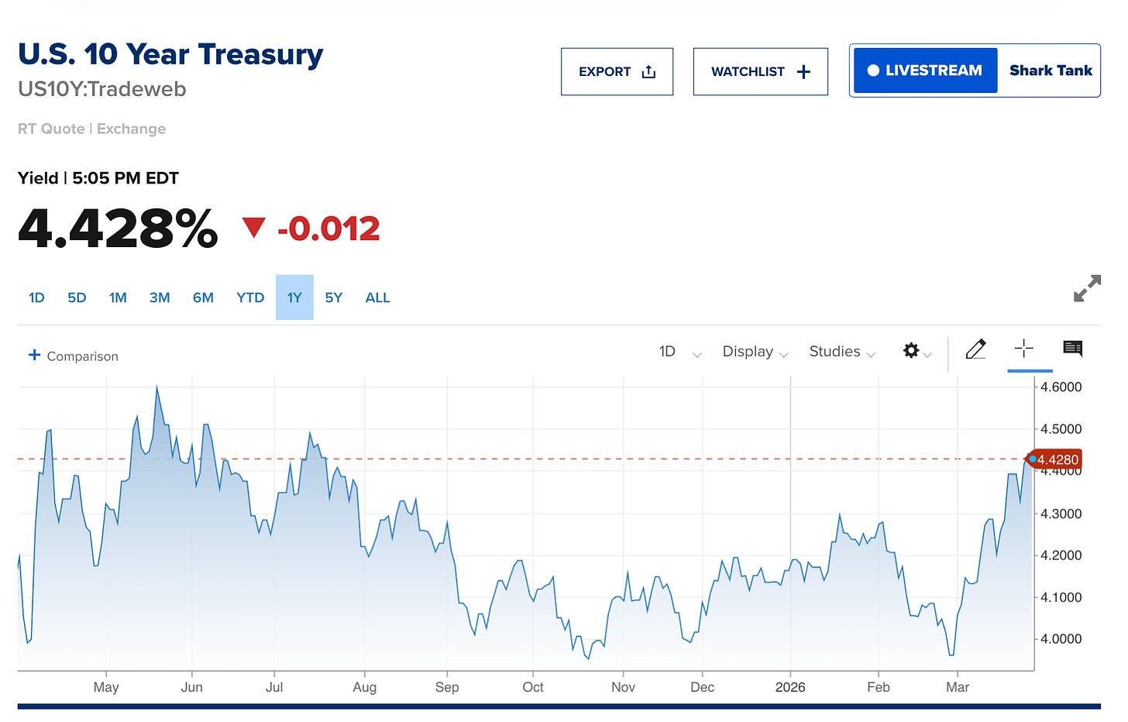Screen dimensions: 1128x722
Task: Click the RT Quote link
Action: pyautogui.click(x=50, y=129)
